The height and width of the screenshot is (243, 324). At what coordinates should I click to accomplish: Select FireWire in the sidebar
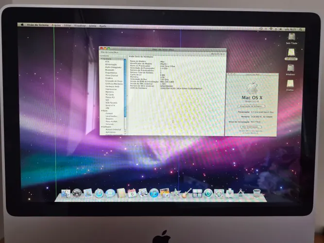pos(109,78)
